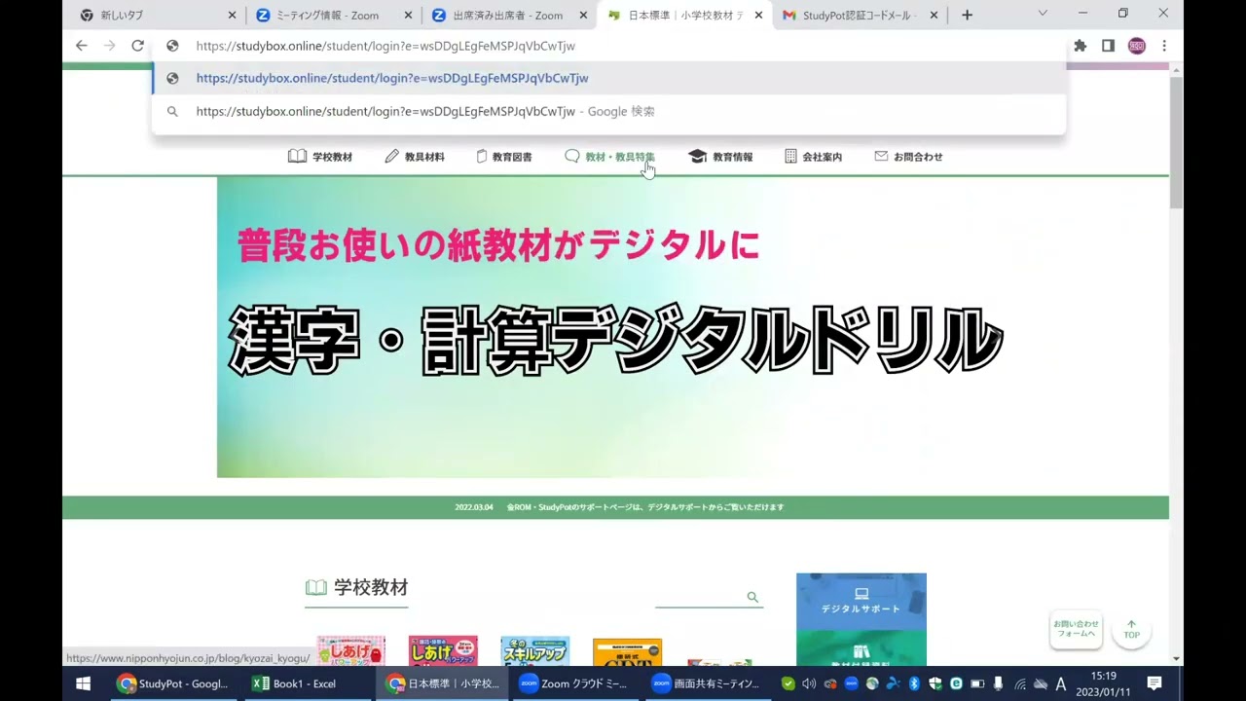The height and width of the screenshot is (701, 1246).
Task: Open the 教育情報 menu
Action: (720, 156)
